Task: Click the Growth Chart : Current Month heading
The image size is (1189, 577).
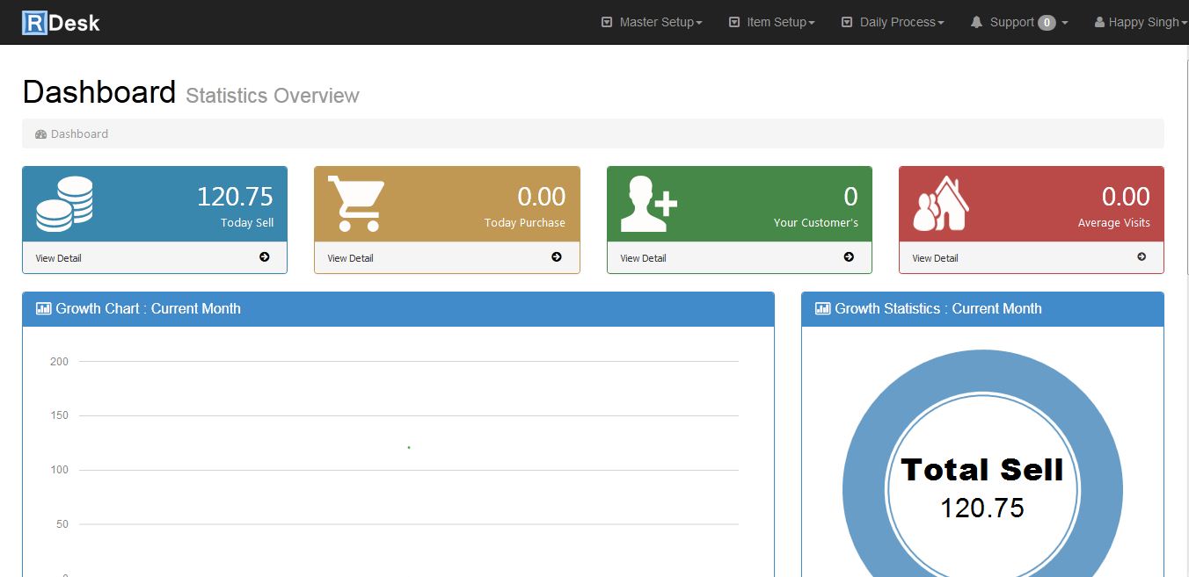Action: 148,309
